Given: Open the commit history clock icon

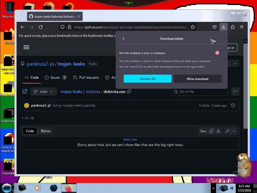Looking at the screenshot, I should point(233,105).
